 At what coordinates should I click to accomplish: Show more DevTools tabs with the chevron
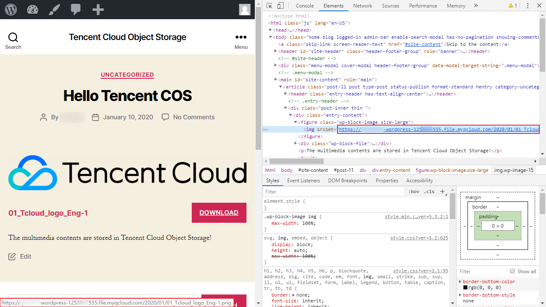[475, 5]
